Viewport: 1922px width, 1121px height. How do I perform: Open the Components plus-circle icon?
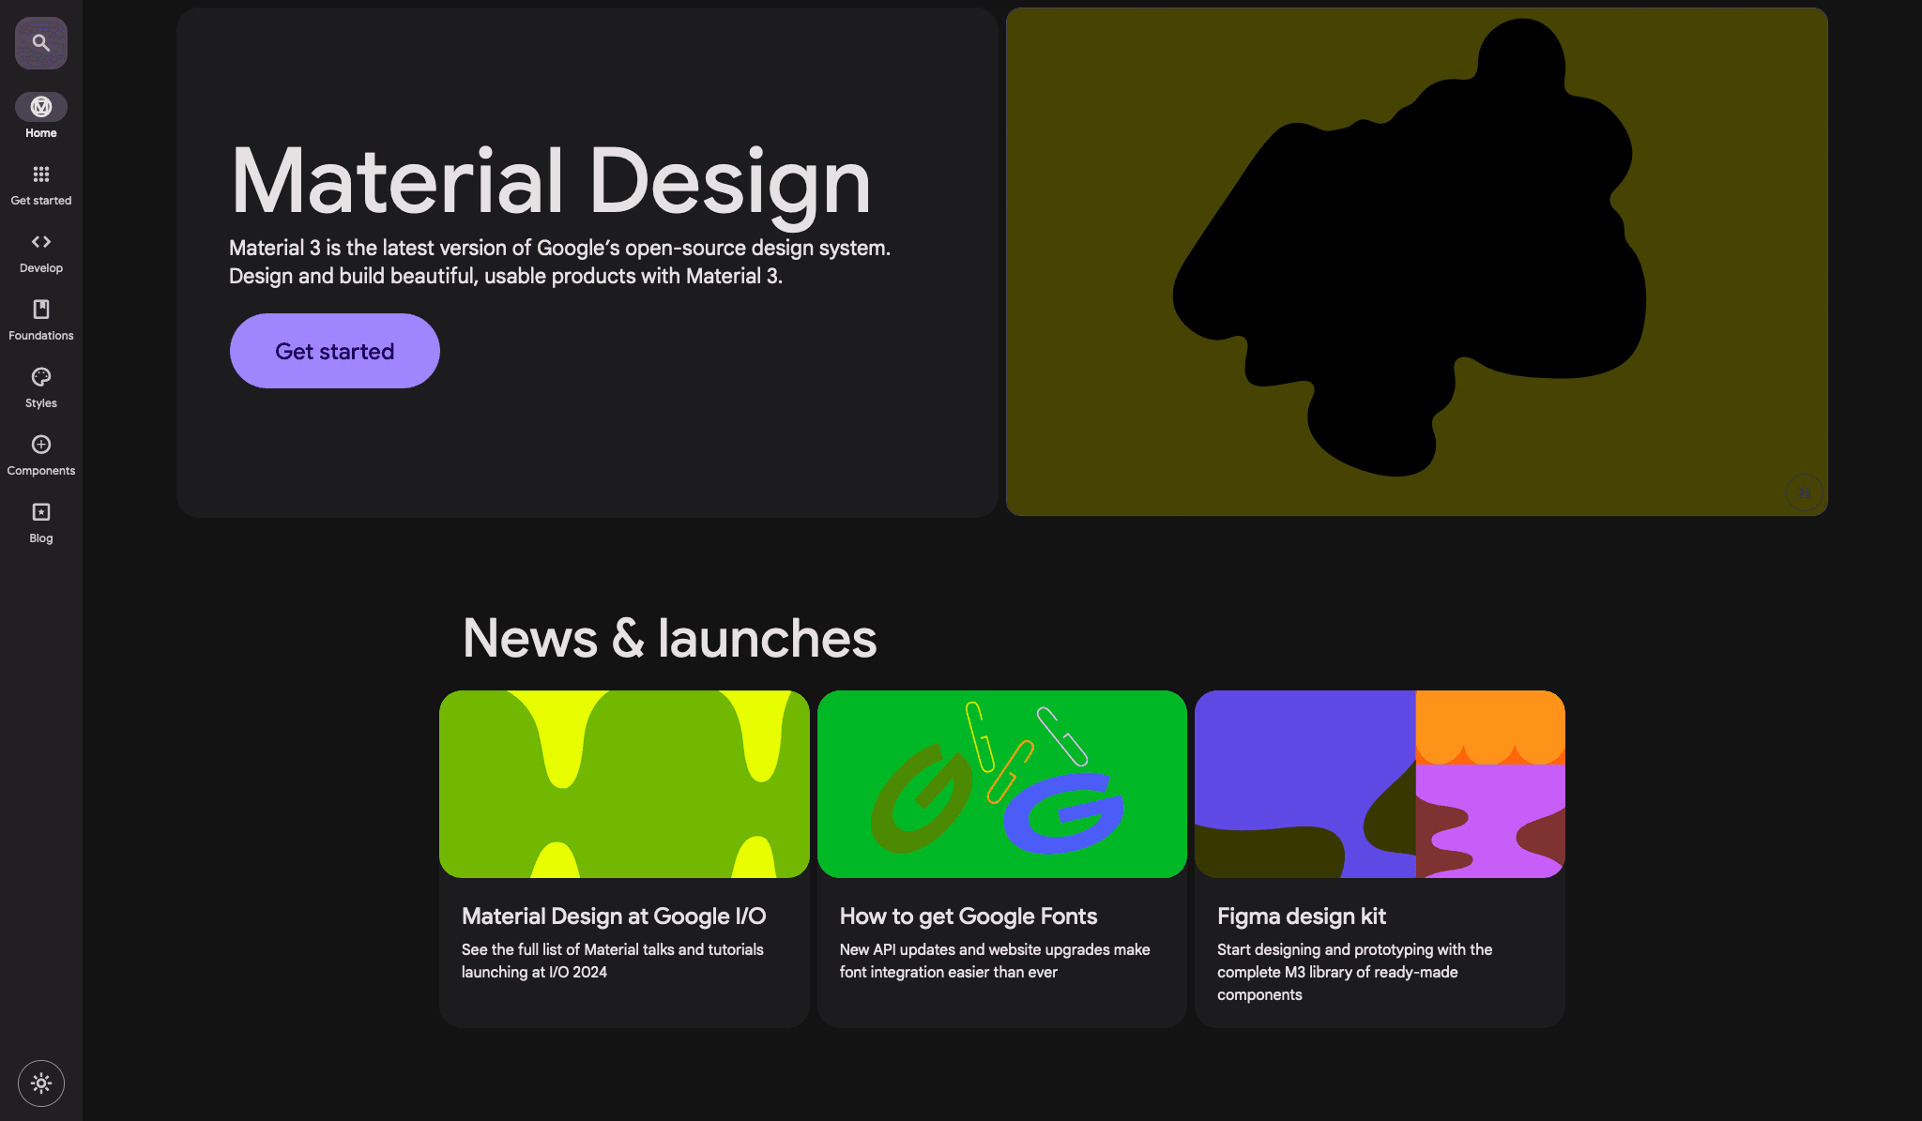pyautogui.click(x=40, y=445)
